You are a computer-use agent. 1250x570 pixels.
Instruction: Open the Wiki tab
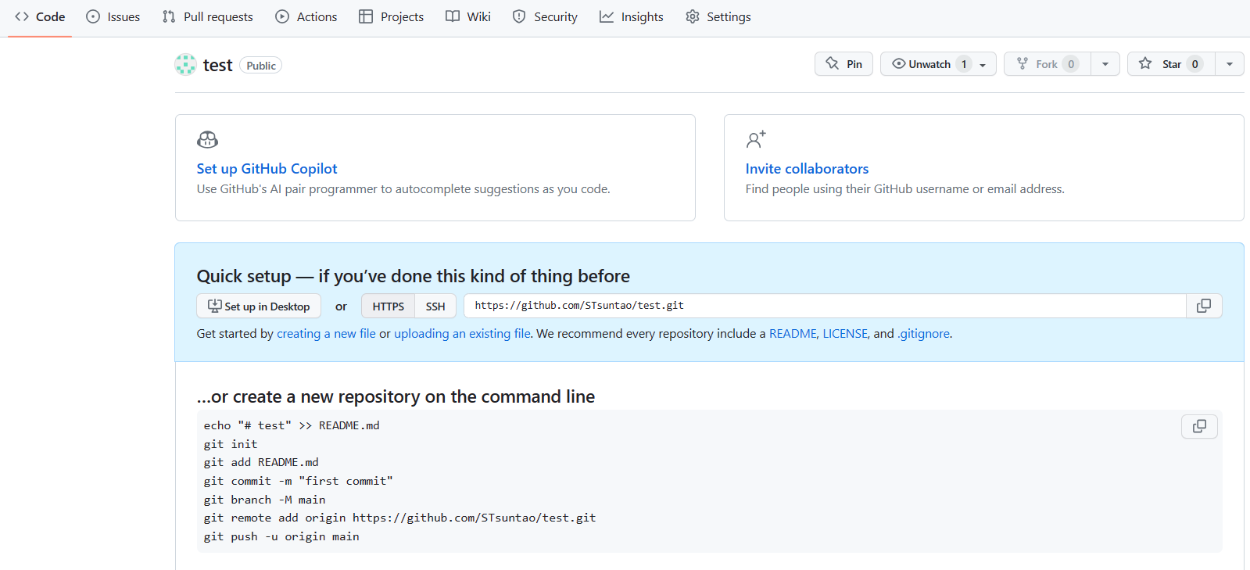[468, 16]
